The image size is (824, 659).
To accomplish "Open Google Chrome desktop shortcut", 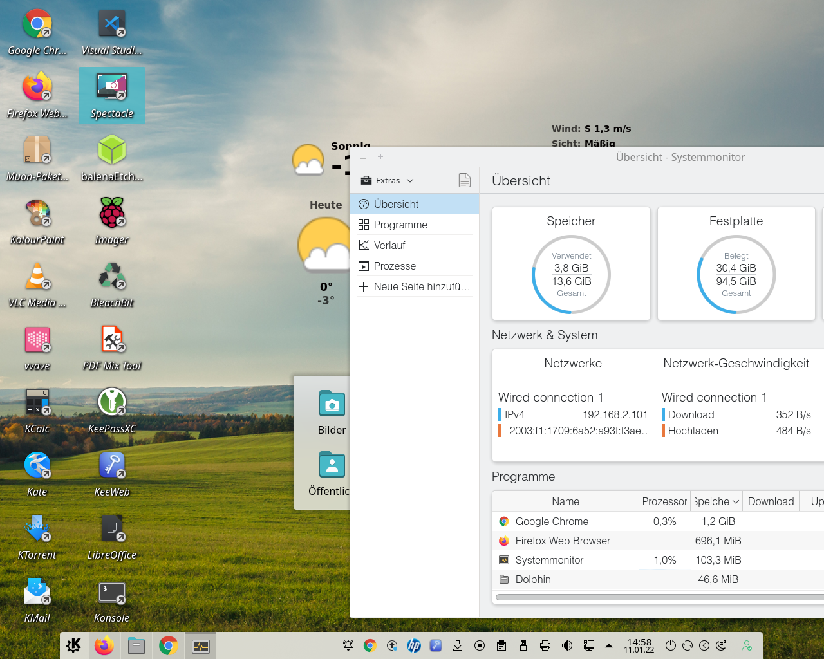I will [37, 32].
